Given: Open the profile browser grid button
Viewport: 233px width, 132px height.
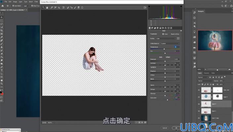Looking at the screenshot, I should pos(178,38).
